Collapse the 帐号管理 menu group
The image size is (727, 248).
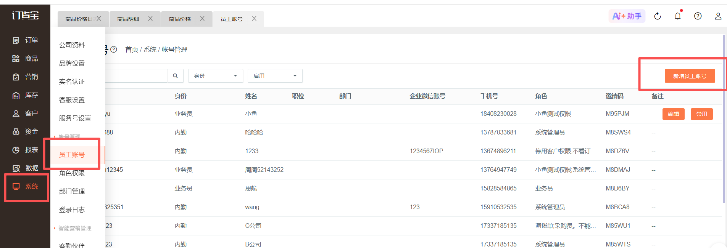(69, 137)
